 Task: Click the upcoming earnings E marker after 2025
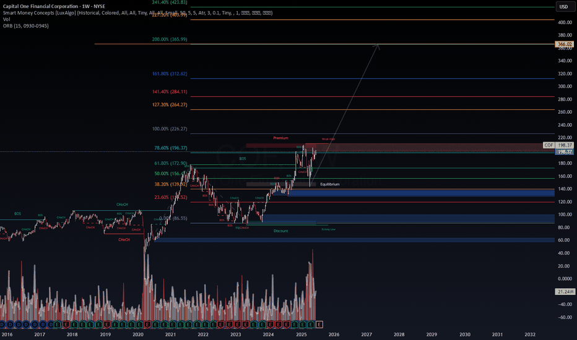[x=319, y=324]
